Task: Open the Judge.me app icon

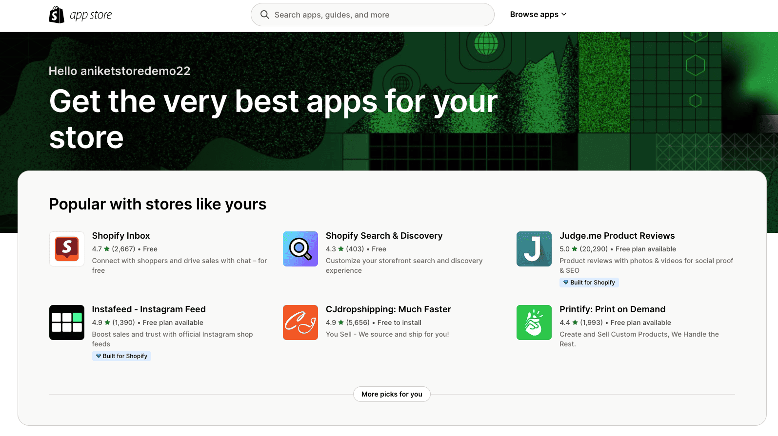Action: tap(534, 249)
